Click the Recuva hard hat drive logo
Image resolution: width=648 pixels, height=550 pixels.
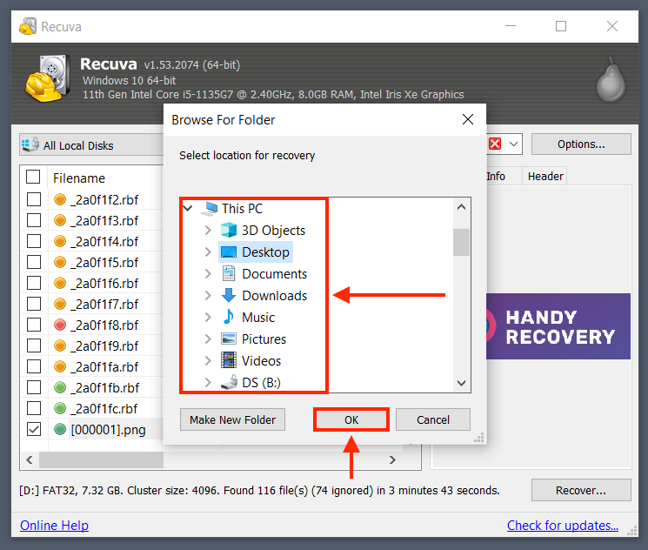click(x=47, y=78)
